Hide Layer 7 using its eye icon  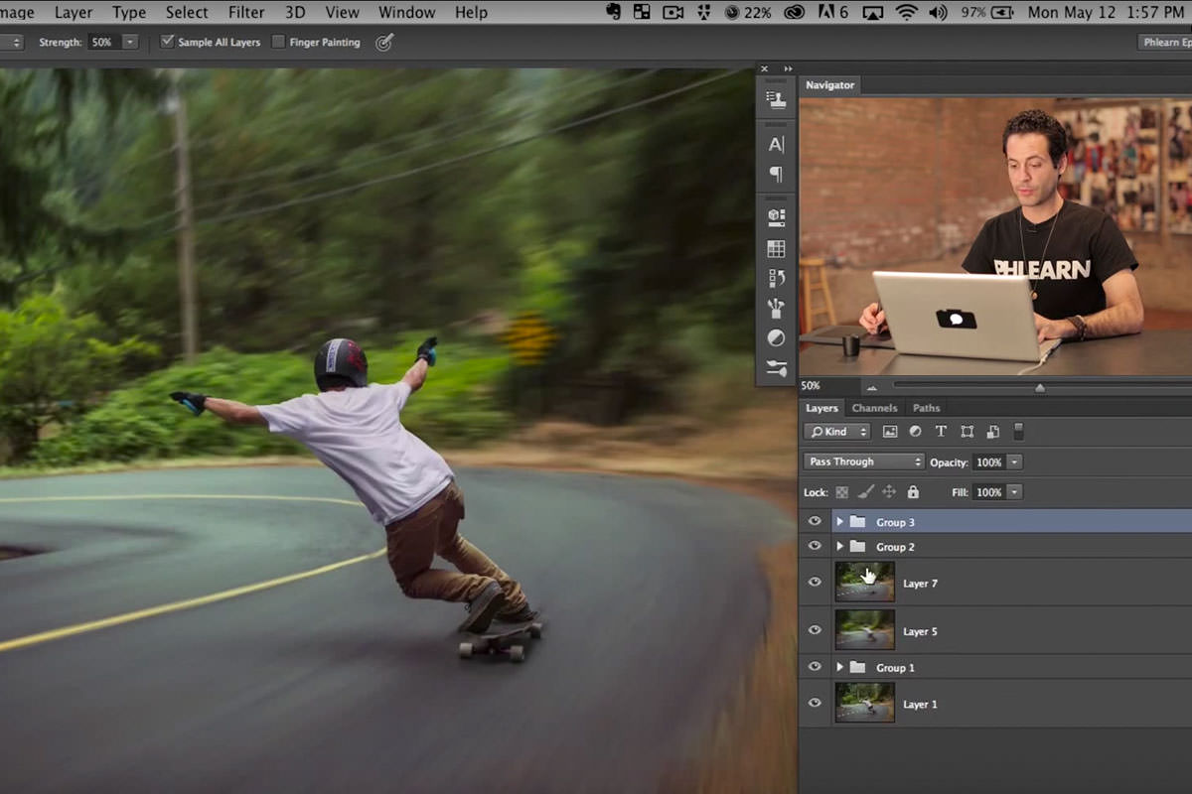pyautogui.click(x=815, y=583)
